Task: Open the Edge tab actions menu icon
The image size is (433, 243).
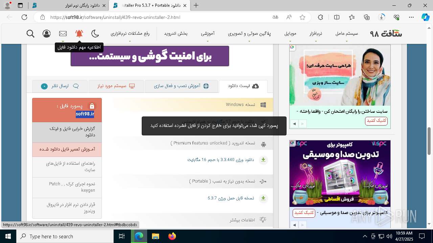Action: coord(20,5)
